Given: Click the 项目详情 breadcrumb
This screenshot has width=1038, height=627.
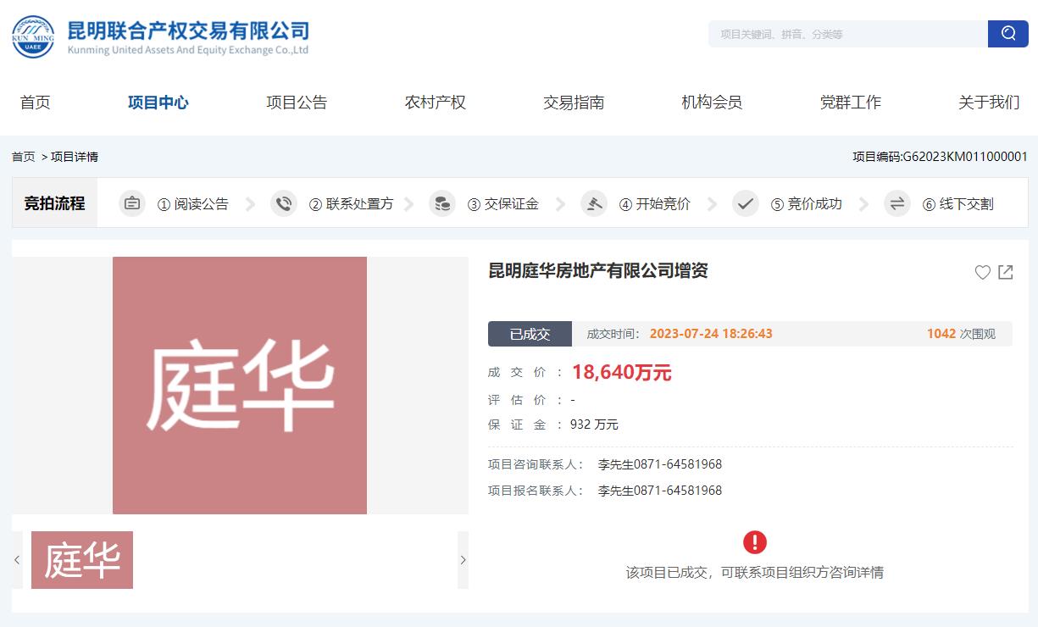Looking at the screenshot, I should [x=75, y=157].
